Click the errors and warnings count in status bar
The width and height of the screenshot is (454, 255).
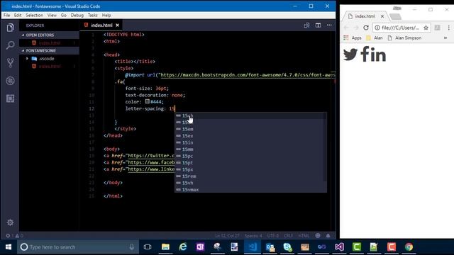point(14,236)
